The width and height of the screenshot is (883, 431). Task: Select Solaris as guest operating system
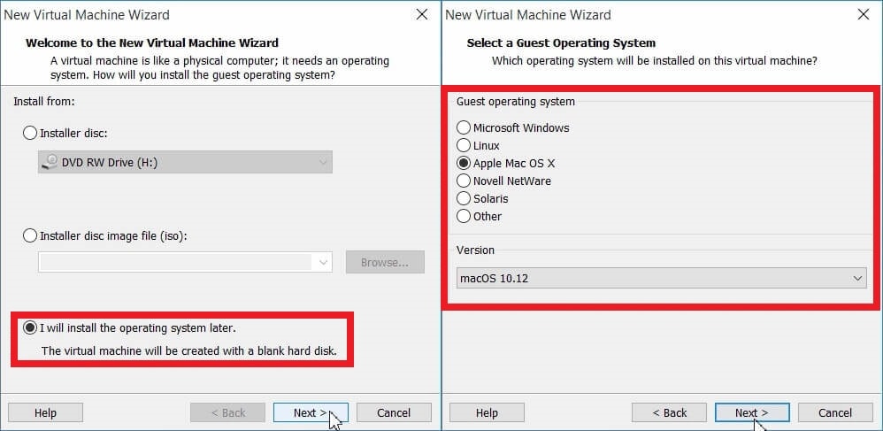click(464, 198)
